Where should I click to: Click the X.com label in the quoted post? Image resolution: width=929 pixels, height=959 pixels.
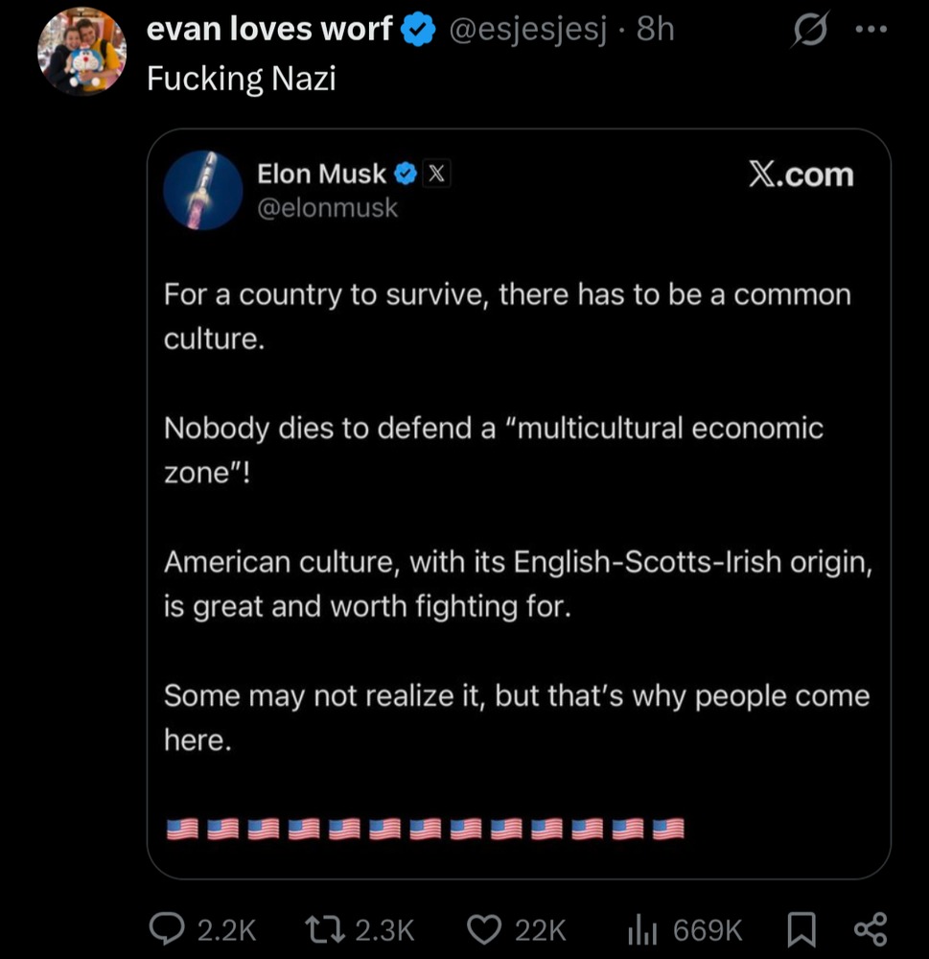pos(800,175)
